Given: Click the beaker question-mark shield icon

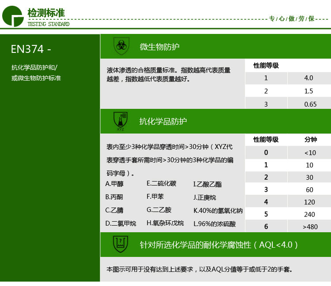Looking at the screenshot, I should [x=120, y=244].
